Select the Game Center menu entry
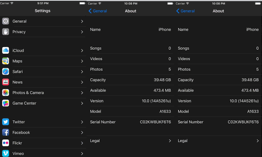This screenshot has width=262, height=157. tap(43, 103)
